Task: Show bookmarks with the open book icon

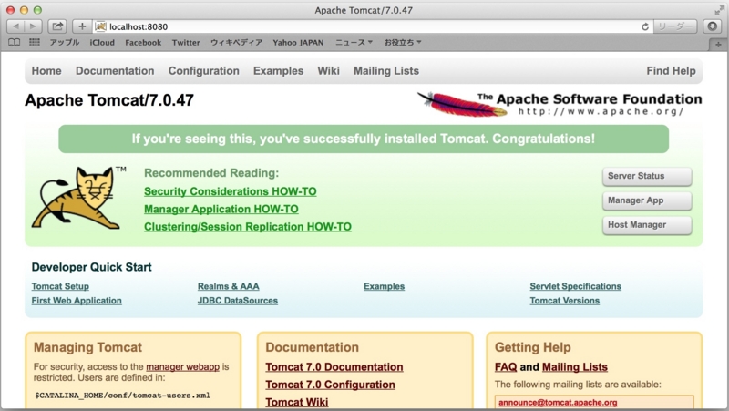Action: [15, 42]
